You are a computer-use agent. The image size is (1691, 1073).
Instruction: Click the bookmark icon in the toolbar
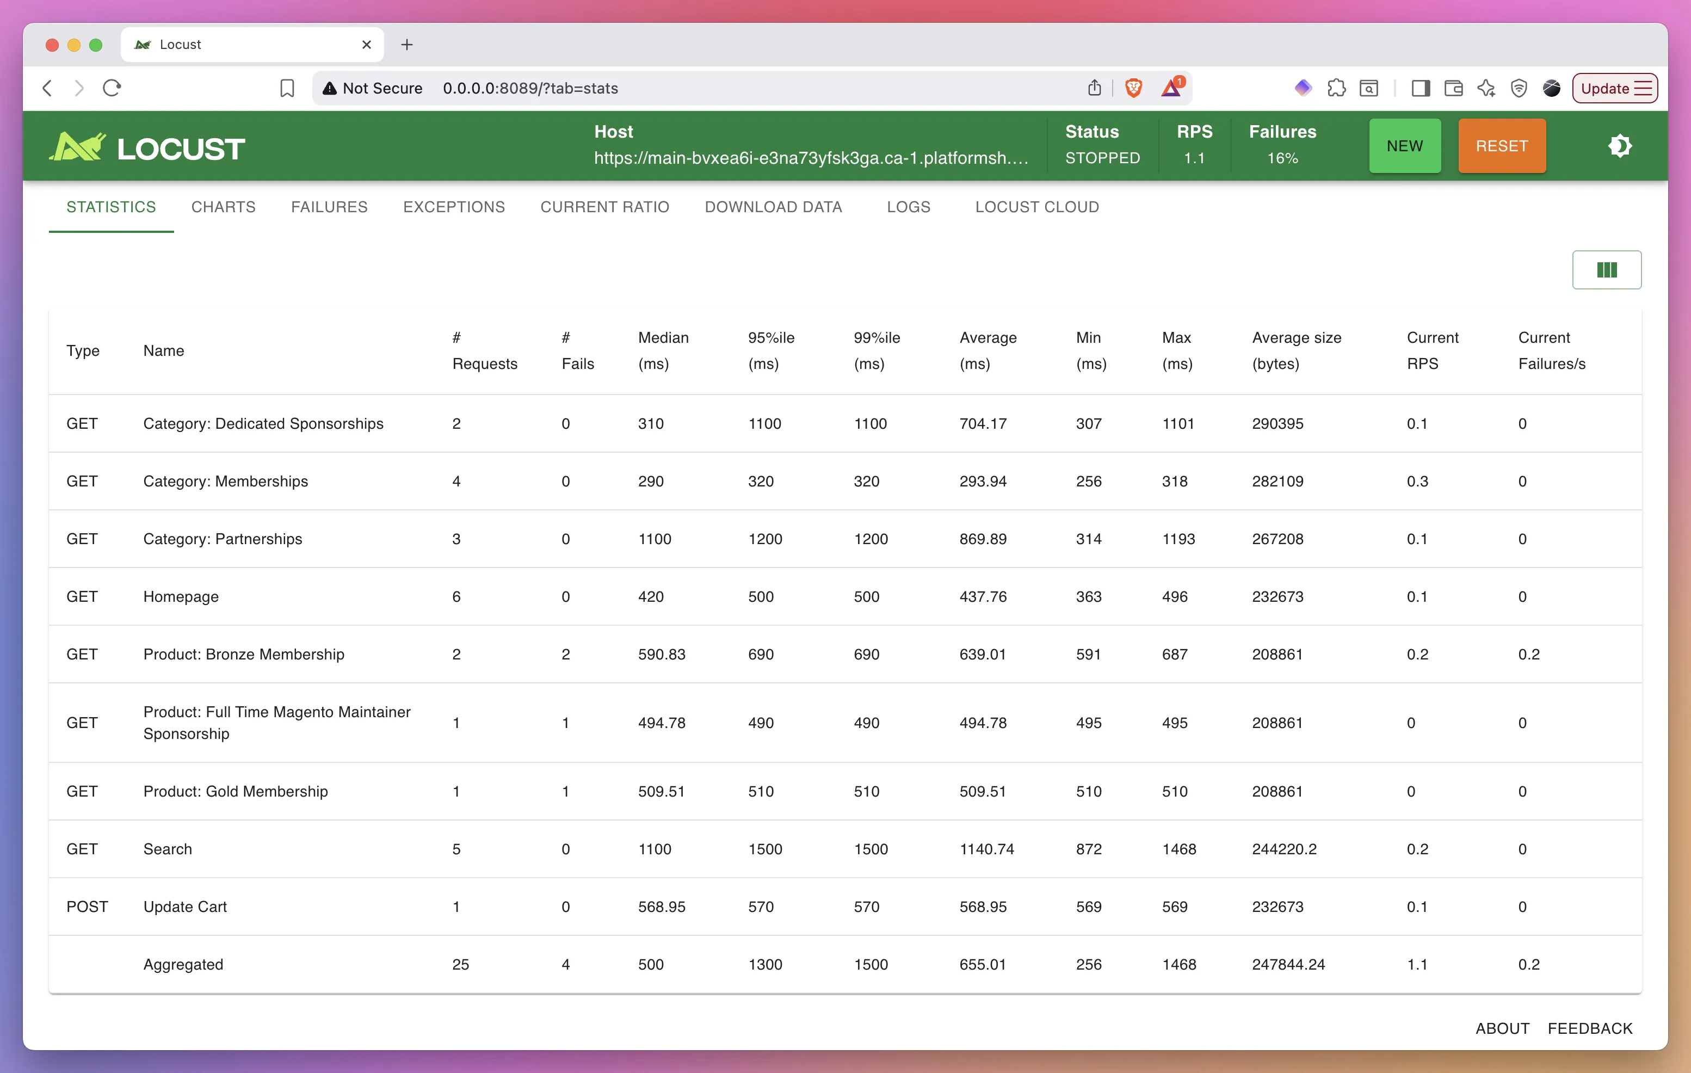click(x=287, y=88)
